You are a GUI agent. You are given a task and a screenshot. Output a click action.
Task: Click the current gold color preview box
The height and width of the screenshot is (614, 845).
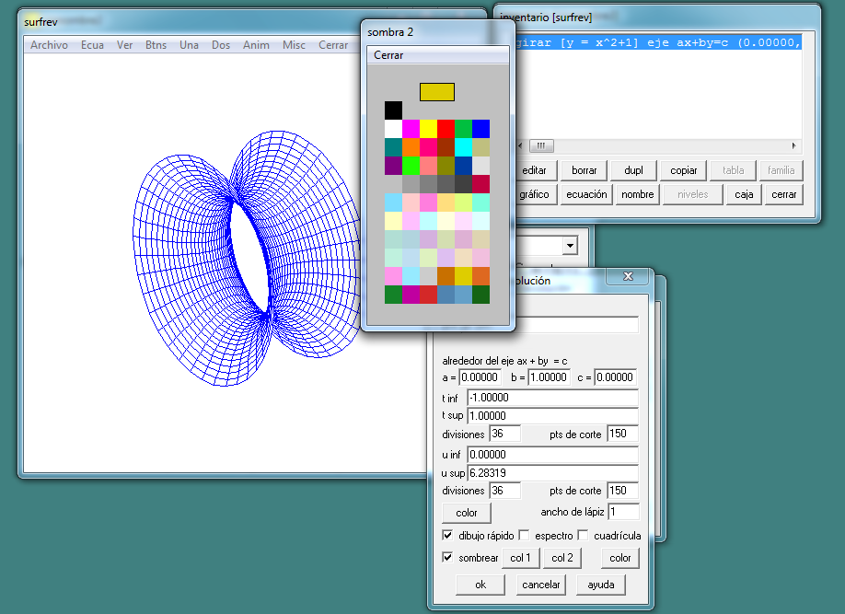[437, 91]
